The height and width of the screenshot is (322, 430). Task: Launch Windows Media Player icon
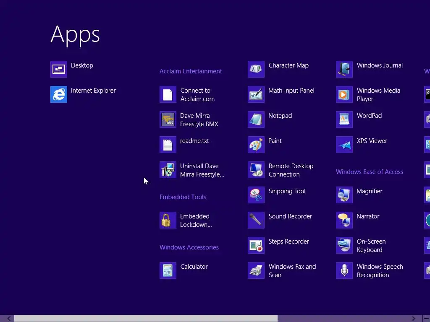click(x=344, y=94)
